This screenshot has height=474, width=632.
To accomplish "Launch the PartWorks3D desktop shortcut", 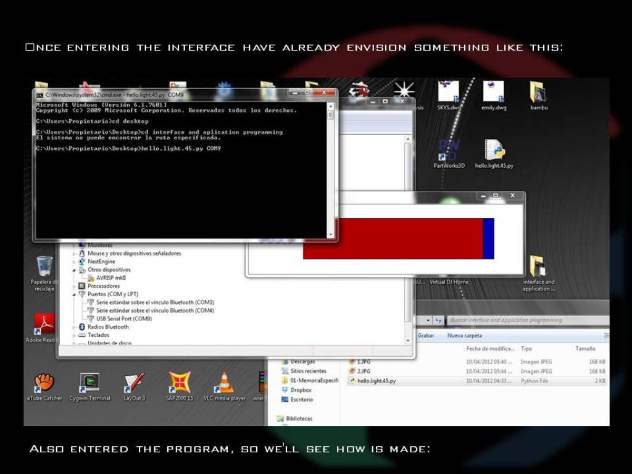I will tap(449, 150).
